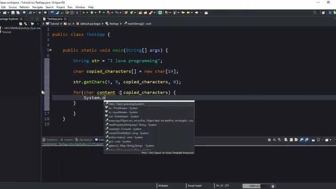Viewport: 336px width, 189px height.
Task: Click the Open Type folder icon
Action: 140,13
